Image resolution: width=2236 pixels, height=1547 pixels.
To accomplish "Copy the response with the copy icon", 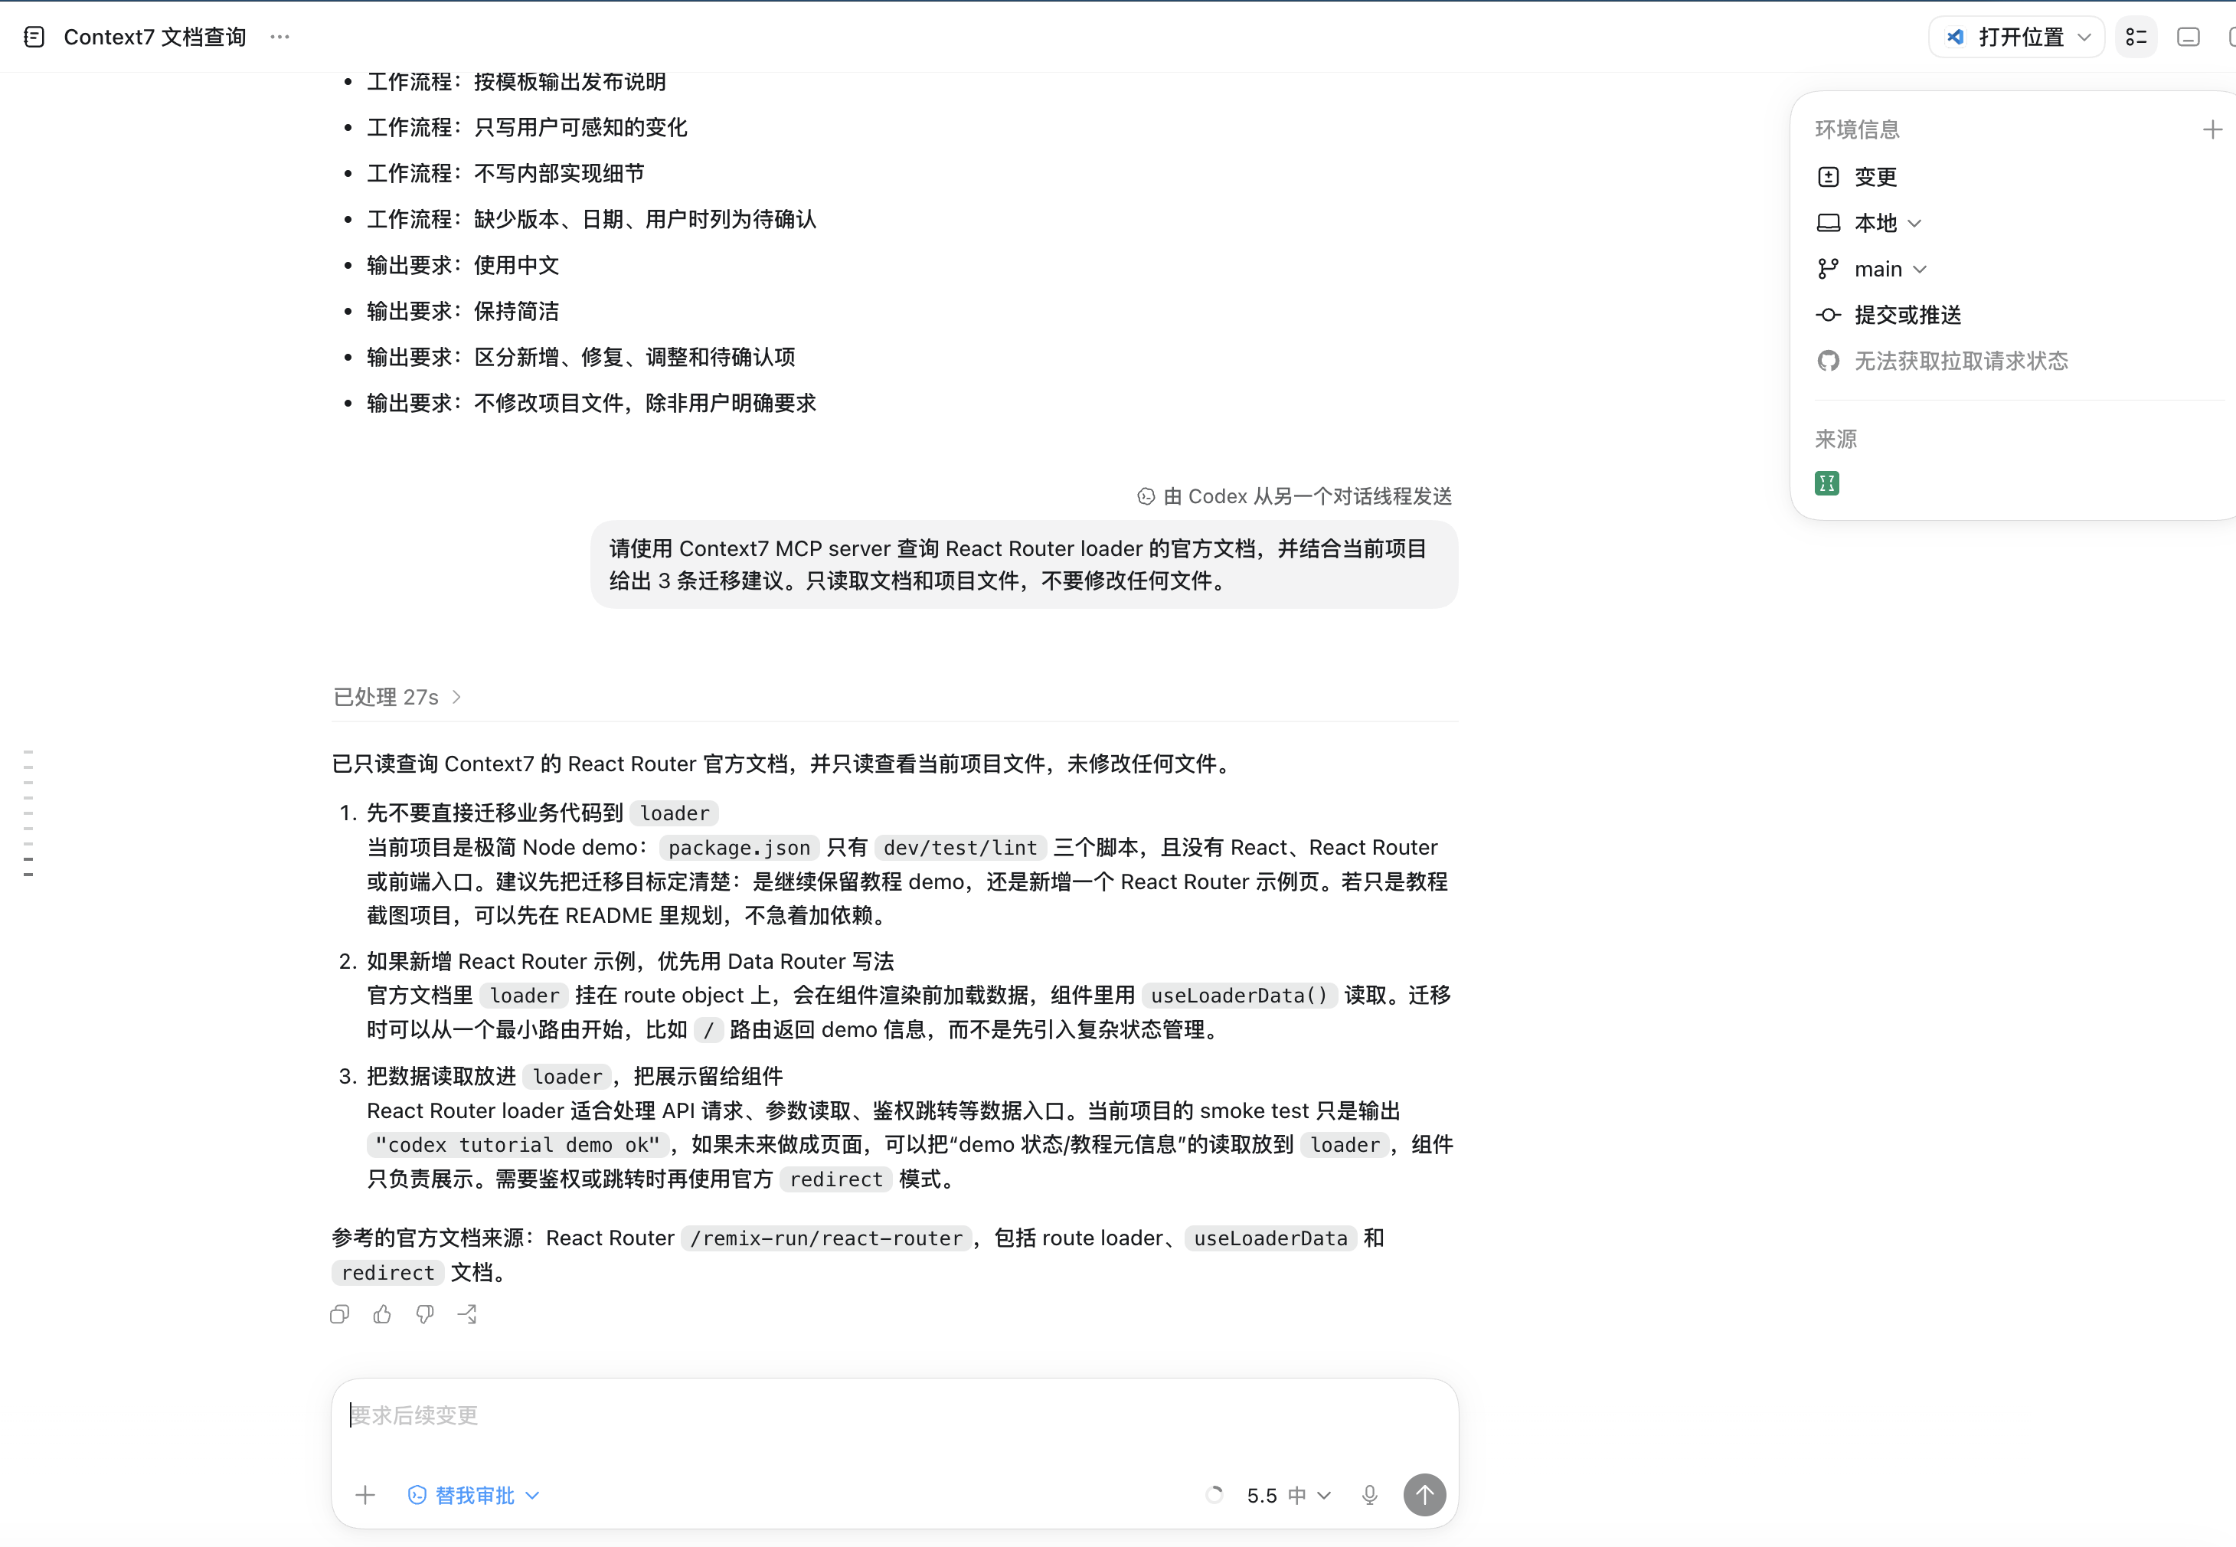I will 339,1314.
